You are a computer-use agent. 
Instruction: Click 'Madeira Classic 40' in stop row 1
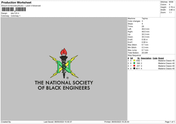coord(166,61)
